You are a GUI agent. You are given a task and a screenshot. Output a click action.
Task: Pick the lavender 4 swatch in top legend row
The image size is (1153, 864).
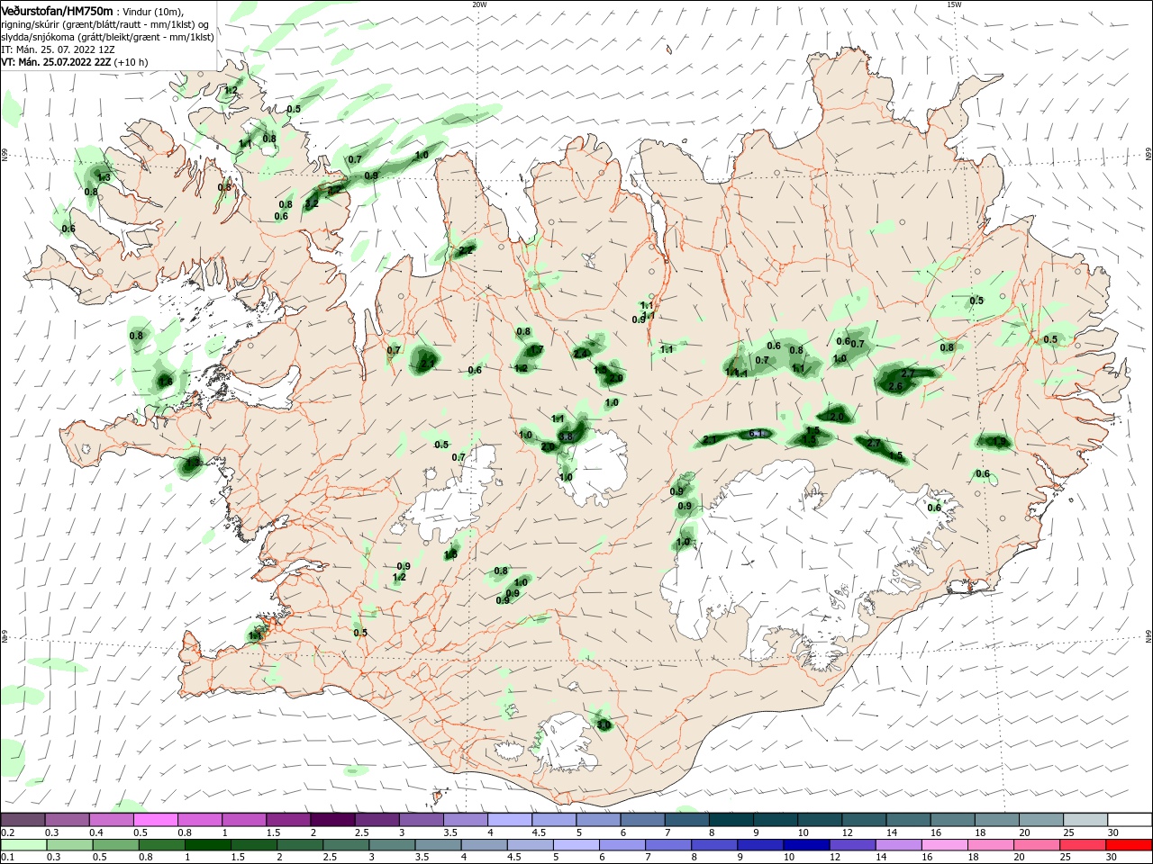(510, 819)
